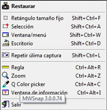Click the MWSnap 3.0.0.74 tooltip
Viewport: 107px width, 110px height.
click(x=42, y=99)
